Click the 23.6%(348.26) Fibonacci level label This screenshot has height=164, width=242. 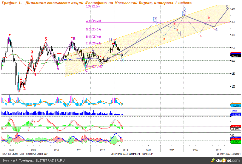point(93,21)
